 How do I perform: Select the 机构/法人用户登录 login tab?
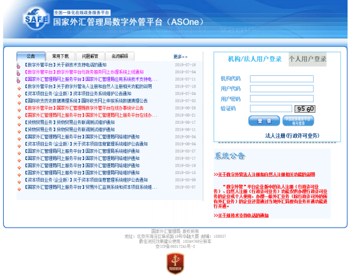(x=254, y=59)
